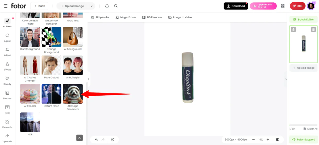Select AI Tools in the sidebar

7,23
